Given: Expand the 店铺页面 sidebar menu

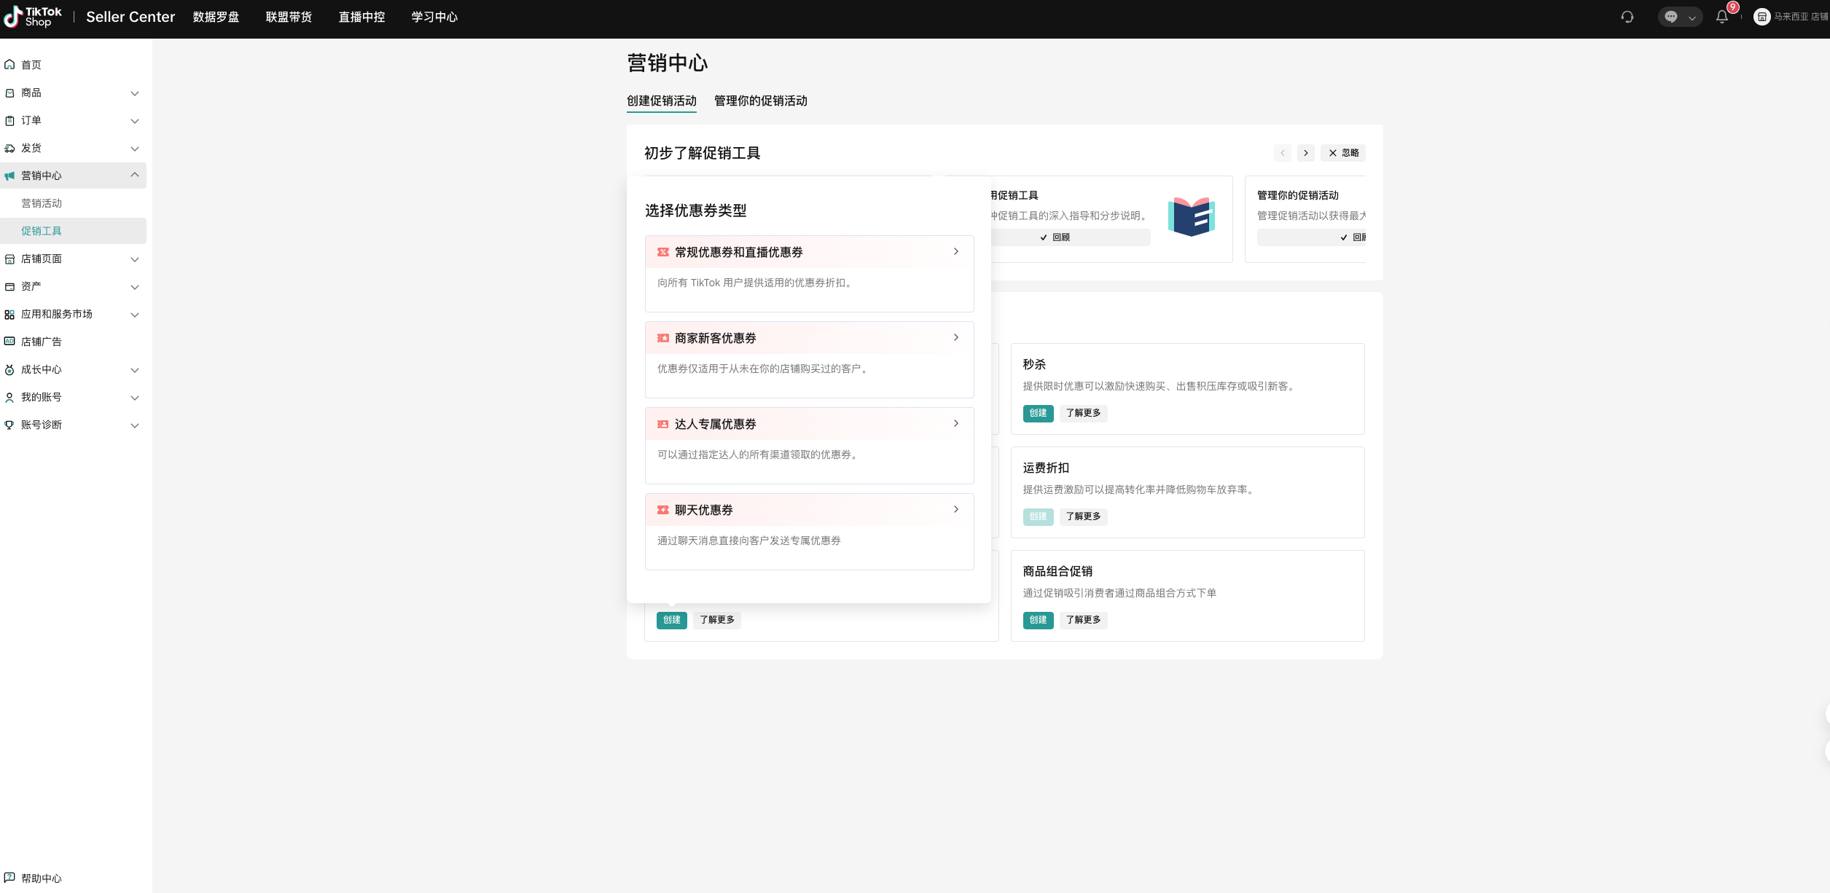Looking at the screenshot, I should [x=73, y=259].
